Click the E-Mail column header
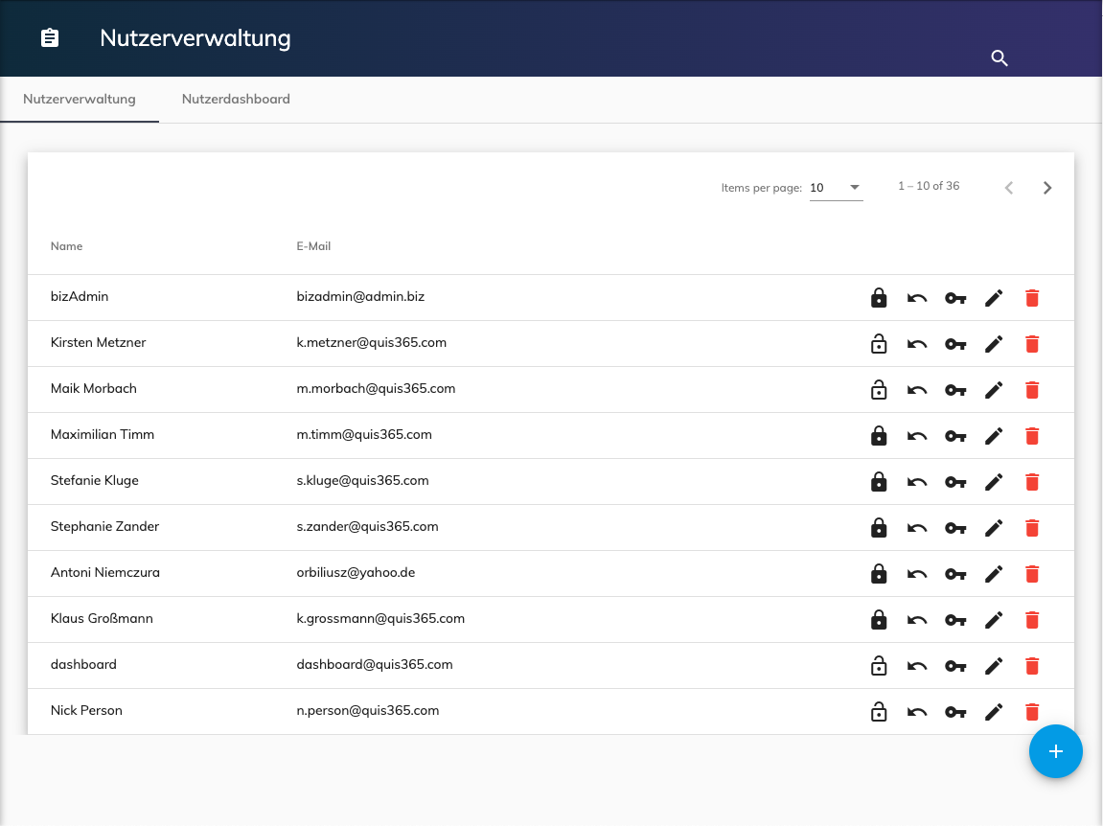 [313, 246]
